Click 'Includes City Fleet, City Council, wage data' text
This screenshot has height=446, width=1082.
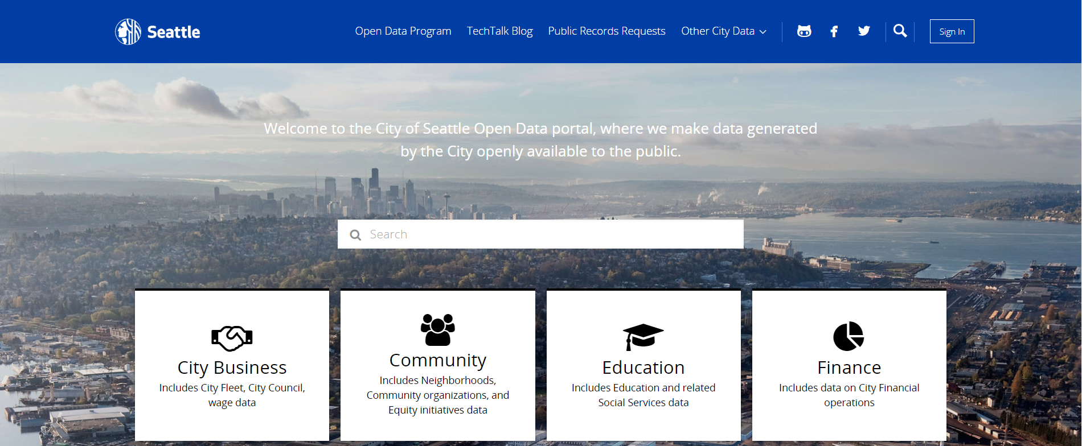232,395
